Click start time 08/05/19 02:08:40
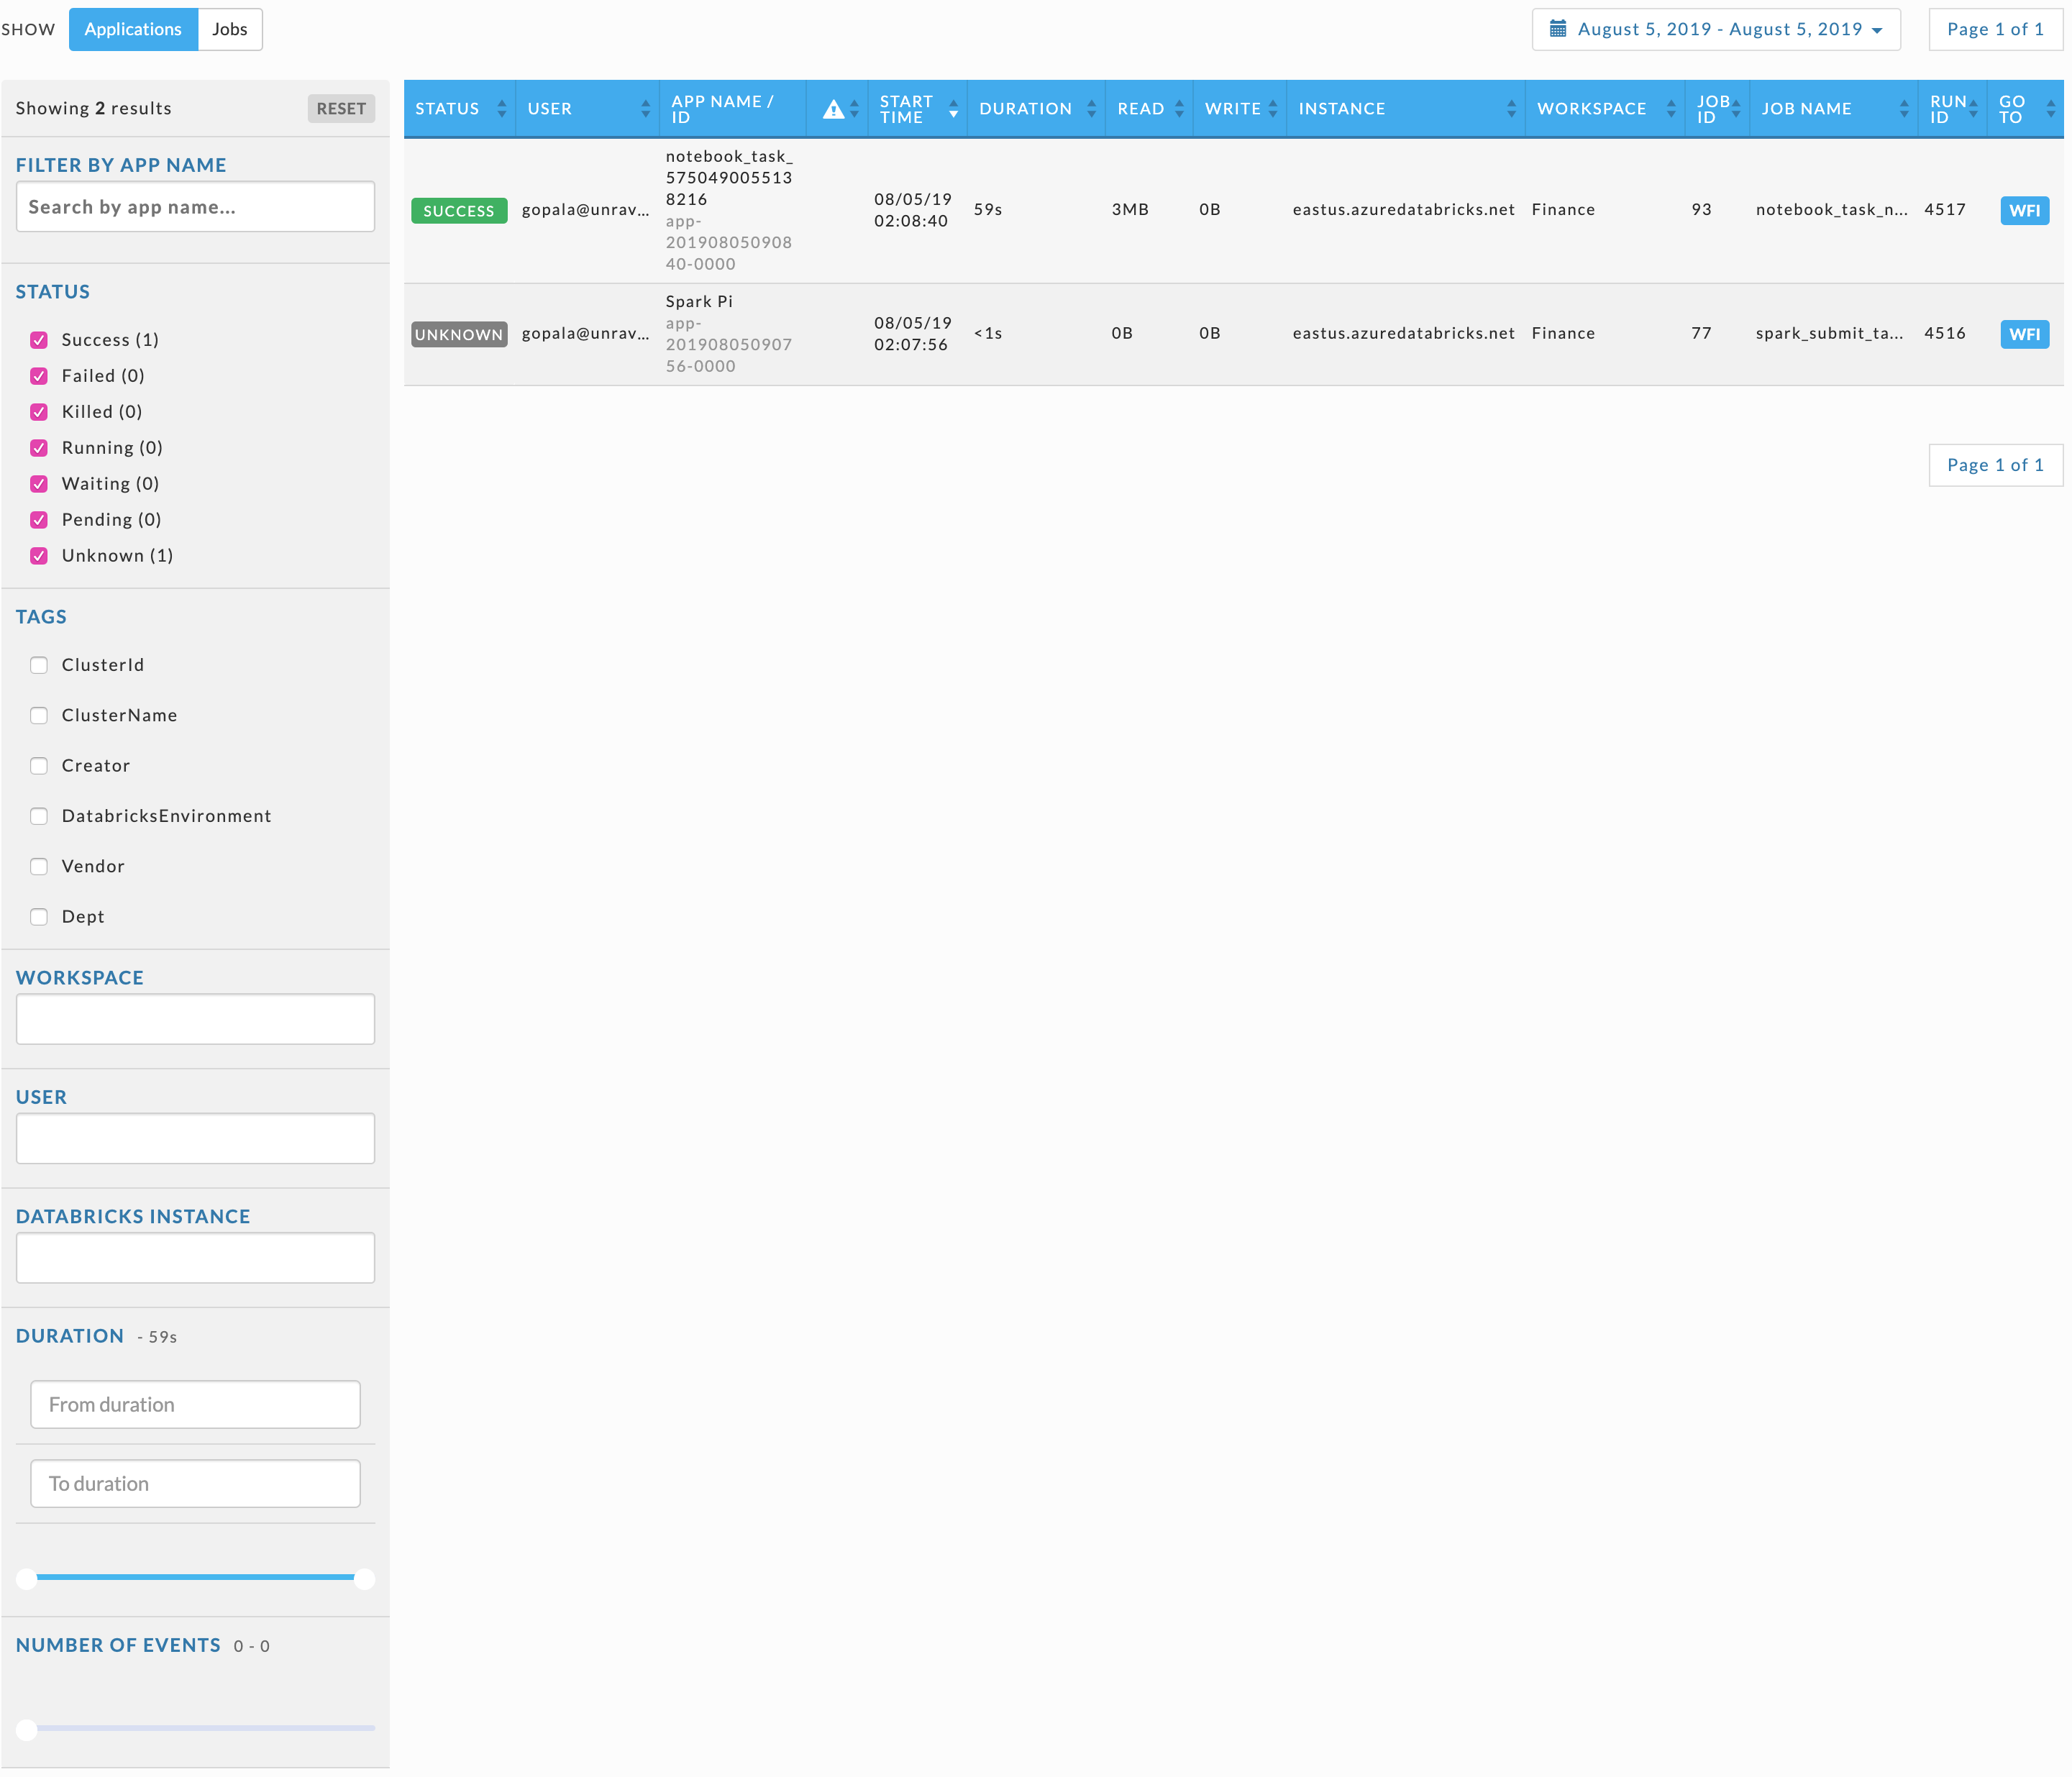The width and height of the screenshot is (2072, 1777). (912, 210)
